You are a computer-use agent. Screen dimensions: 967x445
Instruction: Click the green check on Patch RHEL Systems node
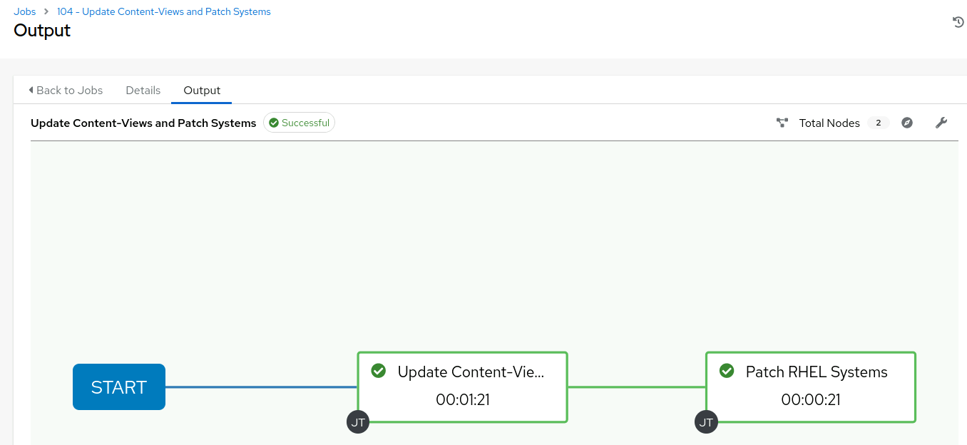click(x=727, y=371)
